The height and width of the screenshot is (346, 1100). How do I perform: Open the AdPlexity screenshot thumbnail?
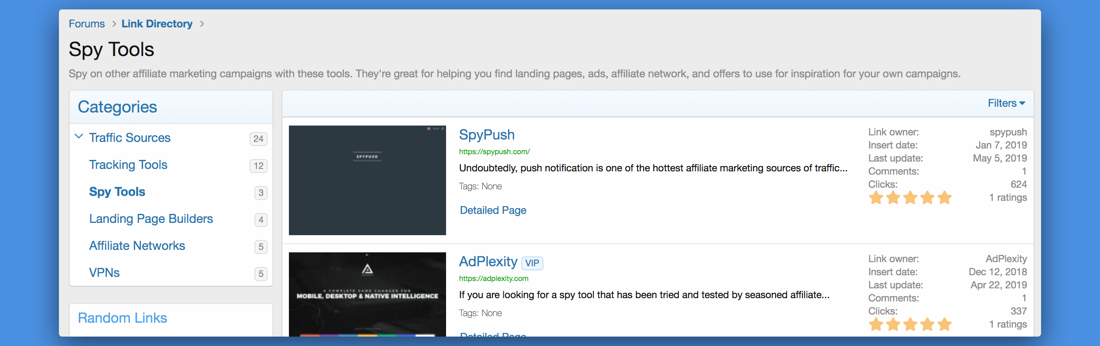[x=367, y=294]
